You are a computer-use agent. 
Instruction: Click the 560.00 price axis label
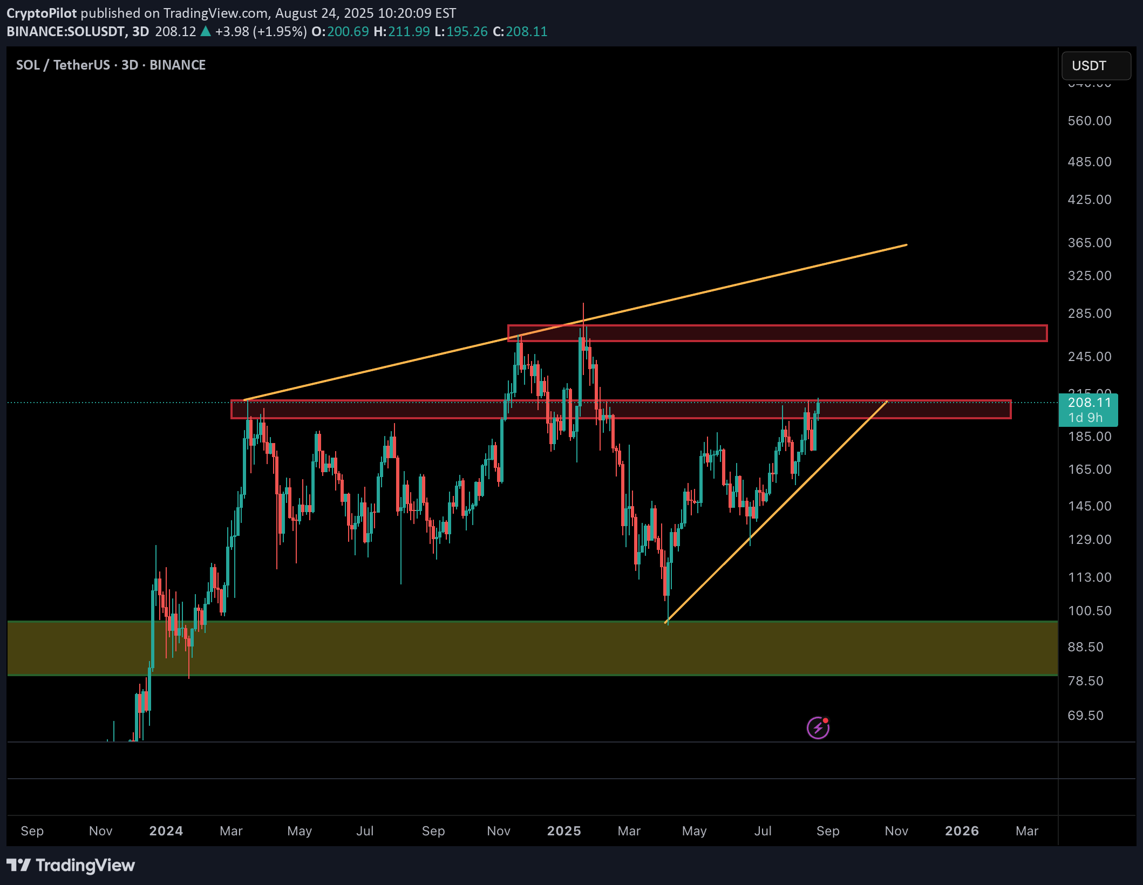point(1089,121)
